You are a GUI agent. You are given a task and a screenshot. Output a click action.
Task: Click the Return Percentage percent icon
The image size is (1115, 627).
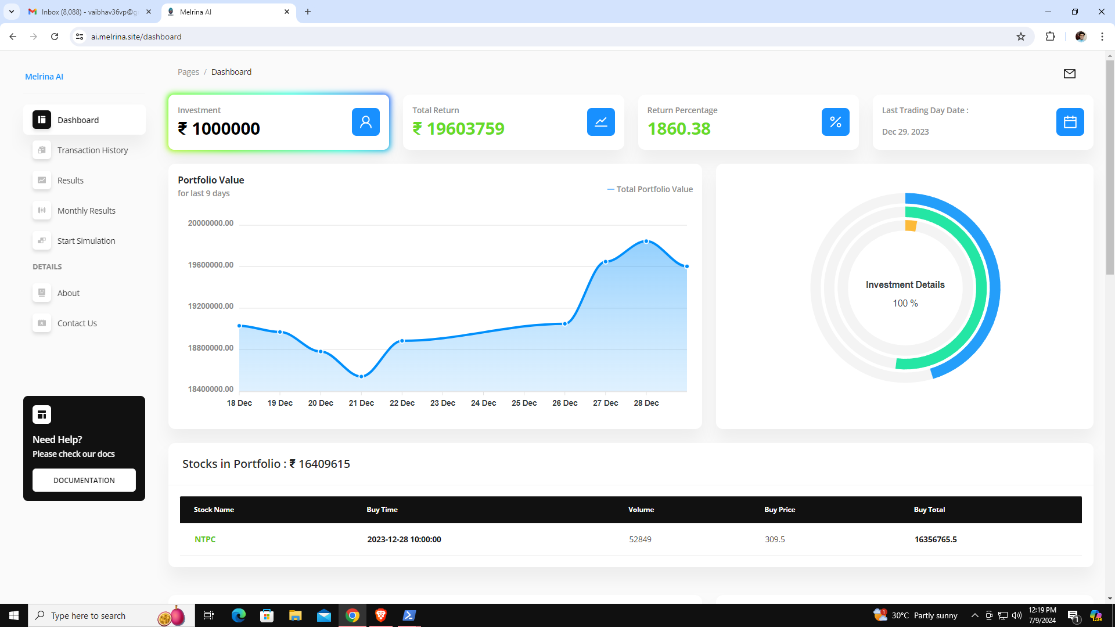[835, 122]
